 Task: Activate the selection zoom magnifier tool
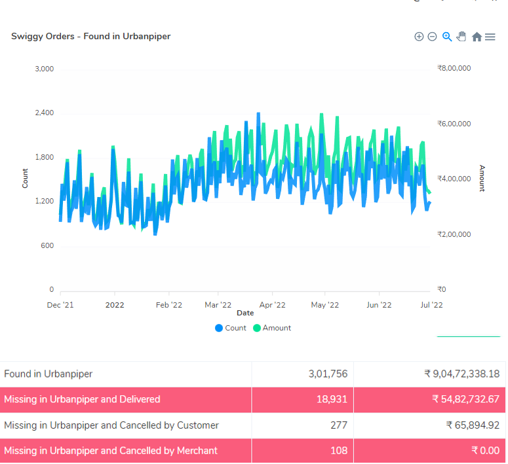447,37
